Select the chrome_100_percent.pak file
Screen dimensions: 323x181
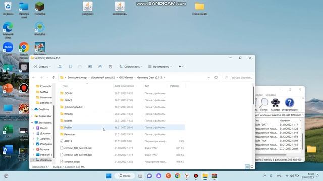tap(122, 148)
